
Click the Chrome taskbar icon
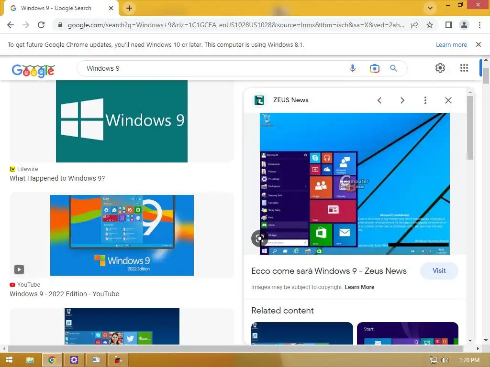(x=52, y=360)
